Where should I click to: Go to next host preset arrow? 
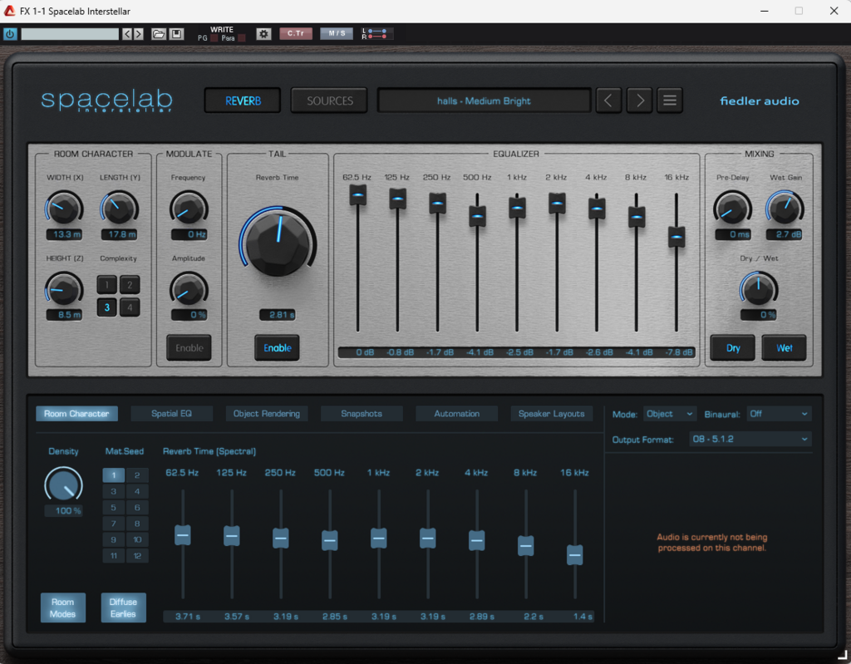click(139, 34)
